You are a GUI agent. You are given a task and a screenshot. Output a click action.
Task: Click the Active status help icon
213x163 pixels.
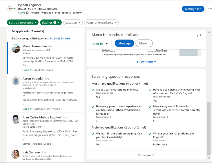(x=27, y=13)
